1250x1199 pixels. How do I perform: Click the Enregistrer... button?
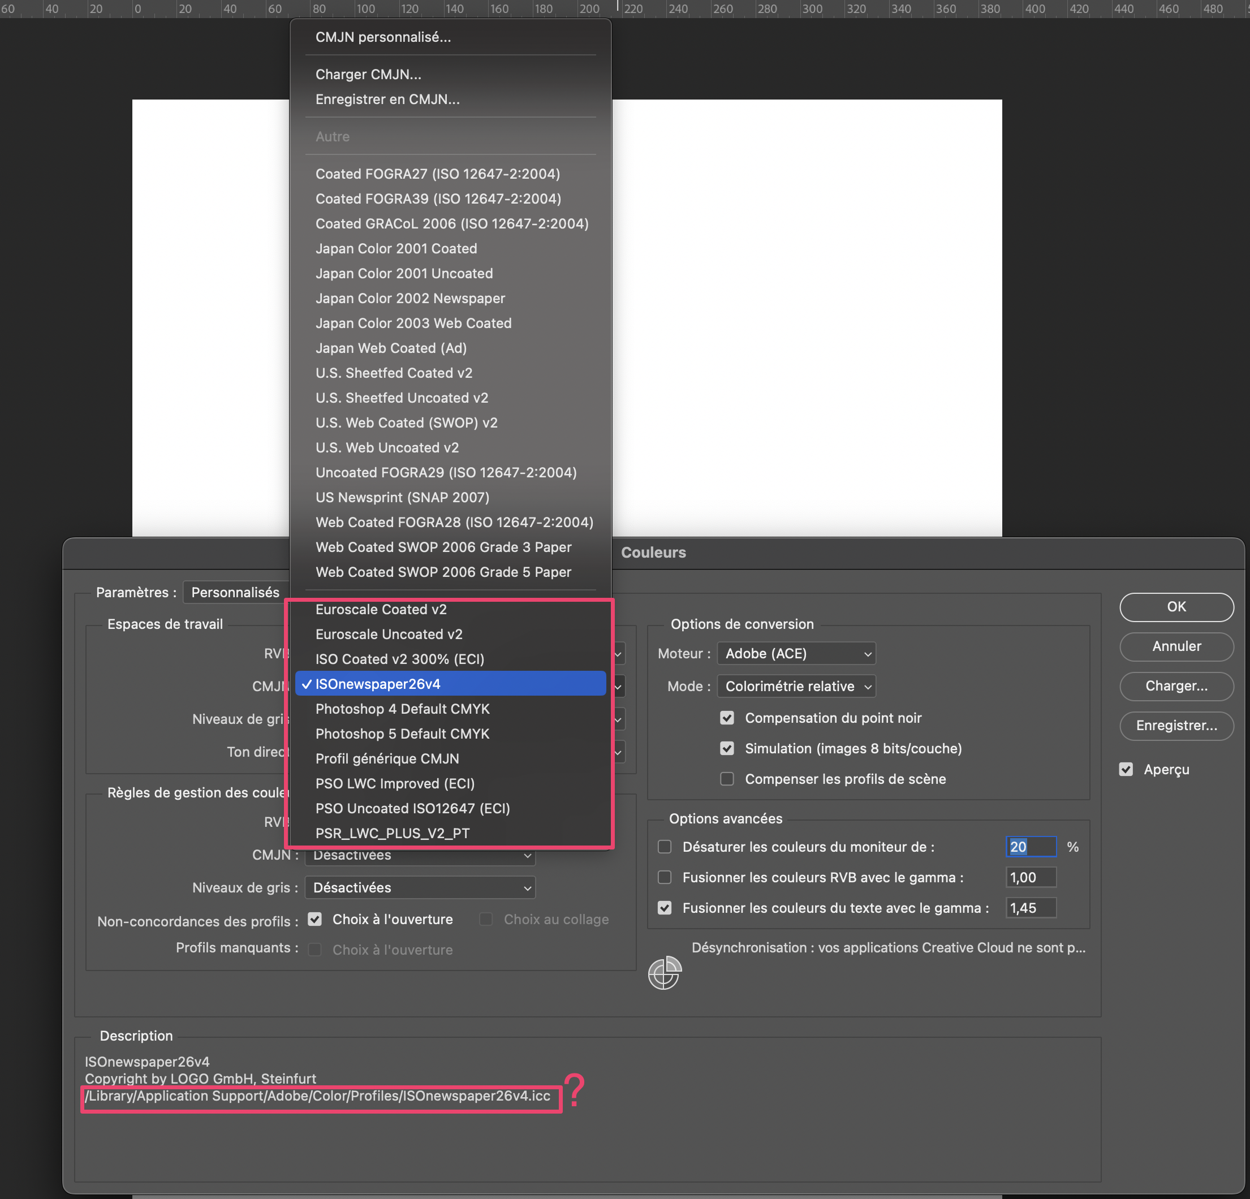1176,726
